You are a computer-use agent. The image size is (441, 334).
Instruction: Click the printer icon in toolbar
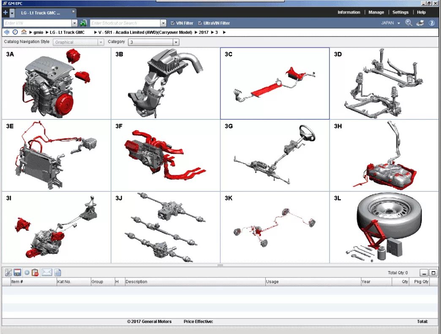[420, 23]
